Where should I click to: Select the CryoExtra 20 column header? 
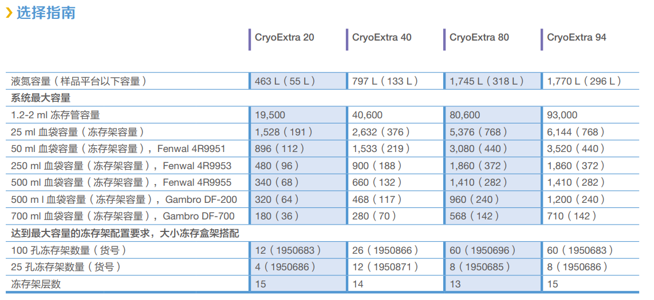tap(285, 38)
